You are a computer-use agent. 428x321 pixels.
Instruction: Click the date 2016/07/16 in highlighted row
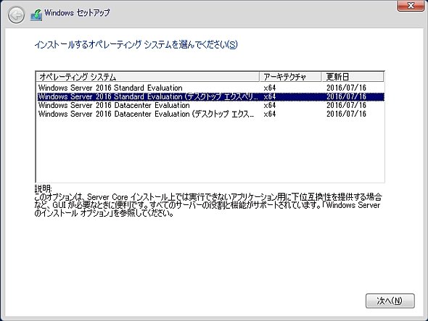(x=346, y=96)
